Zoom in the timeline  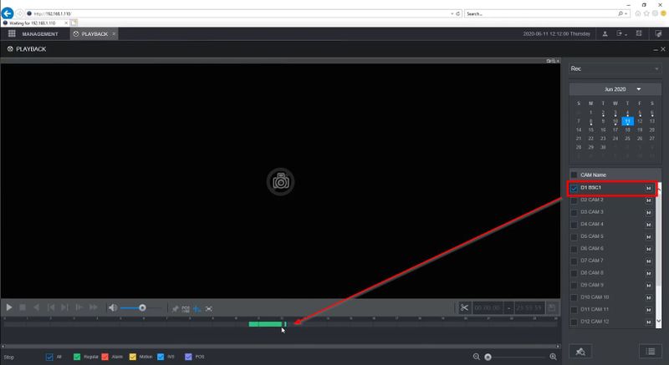tap(553, 357)
